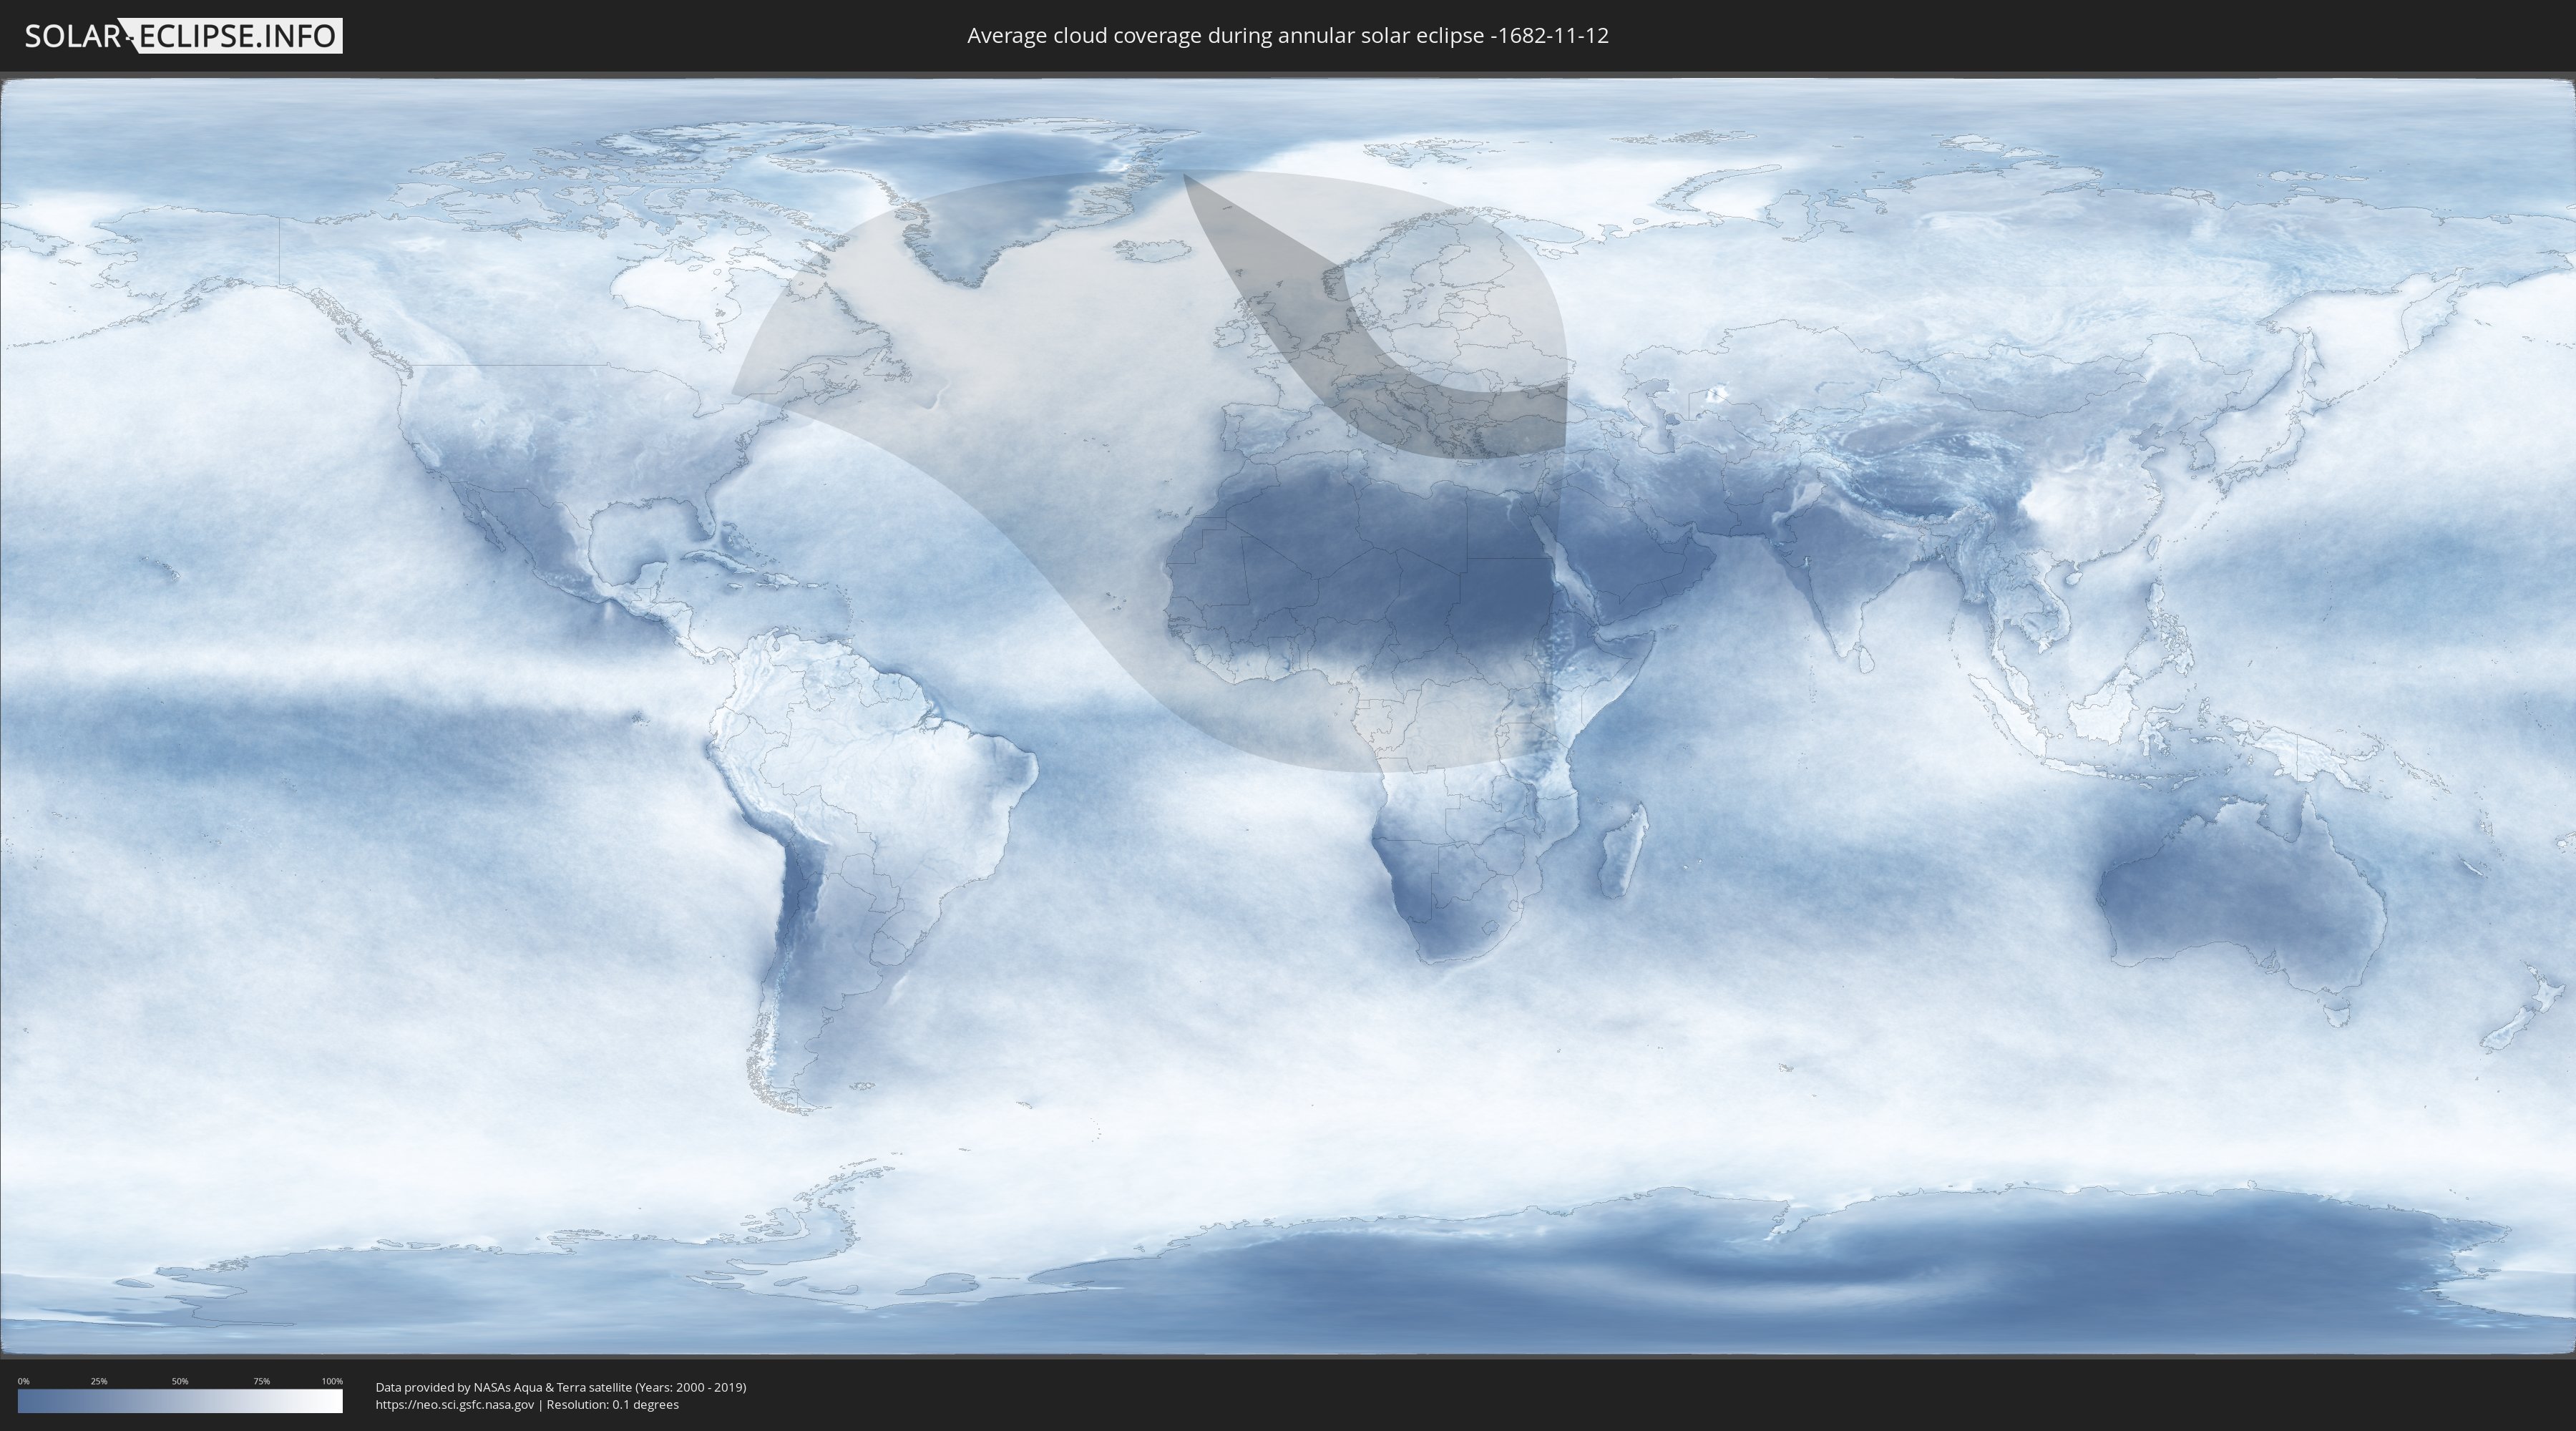Click the eclipse title text at top

tap(1287, 36)
